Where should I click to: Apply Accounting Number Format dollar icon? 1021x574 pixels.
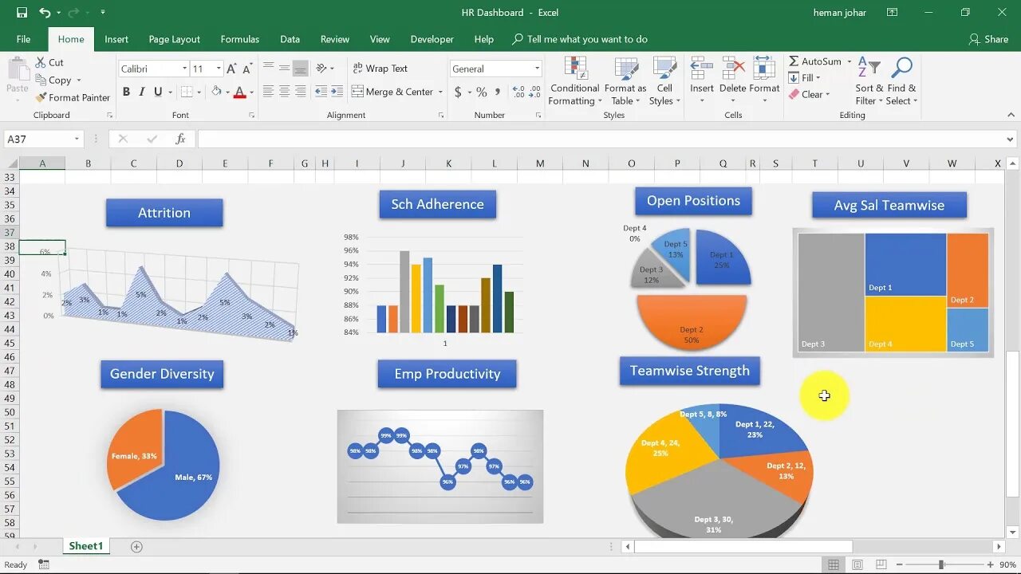tap(458, 92)
